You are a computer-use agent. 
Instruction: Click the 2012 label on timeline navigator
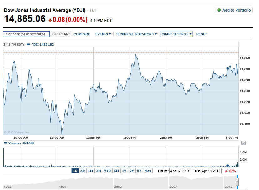point(229,187)
